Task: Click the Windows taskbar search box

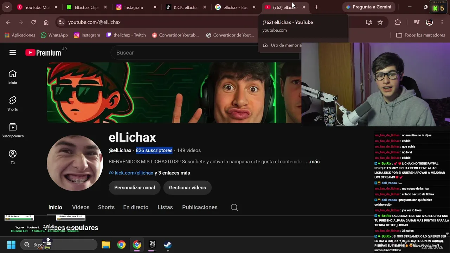Action: 59,245
